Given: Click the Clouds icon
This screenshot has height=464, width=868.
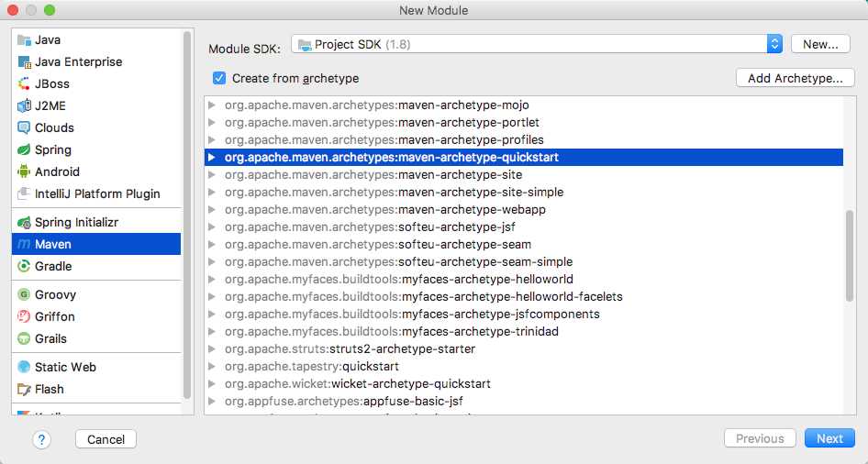Looking at the screenshot, I should pyautogui.click(x=24, y=127).
